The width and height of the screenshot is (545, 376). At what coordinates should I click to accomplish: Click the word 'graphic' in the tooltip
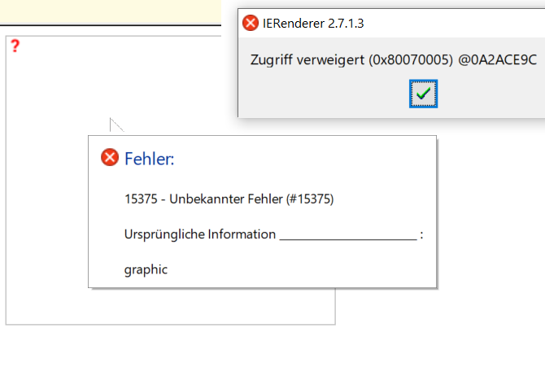[x=146, y=269]
